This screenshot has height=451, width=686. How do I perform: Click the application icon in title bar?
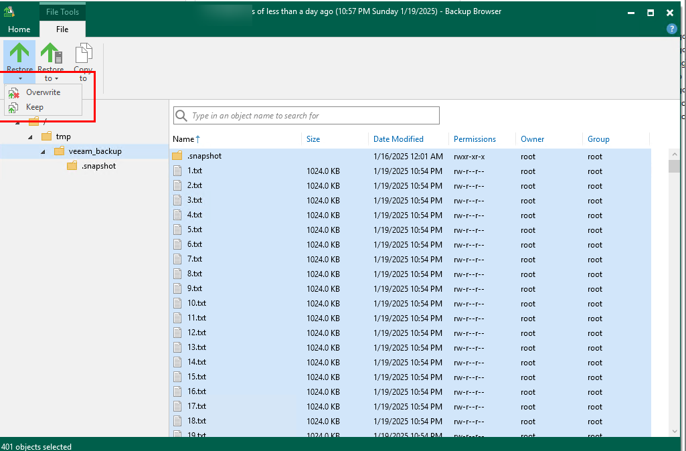tap(9, 11)
